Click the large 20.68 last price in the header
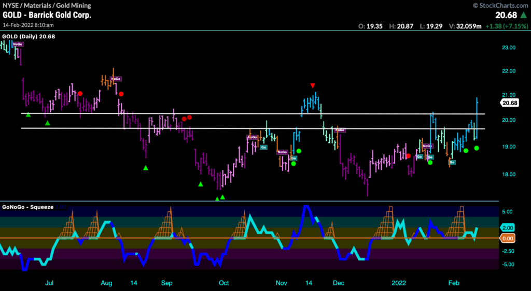The width and height of the screenshot is (531, 291). click(x=506, y=15)
